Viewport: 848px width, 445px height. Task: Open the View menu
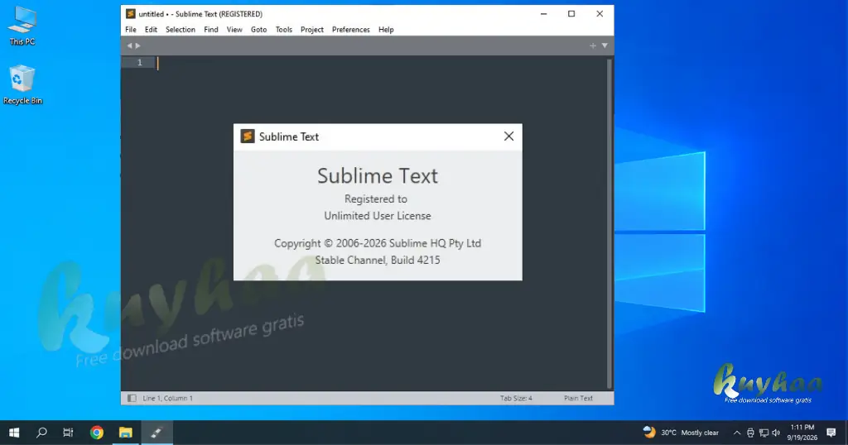click(234, 30)
